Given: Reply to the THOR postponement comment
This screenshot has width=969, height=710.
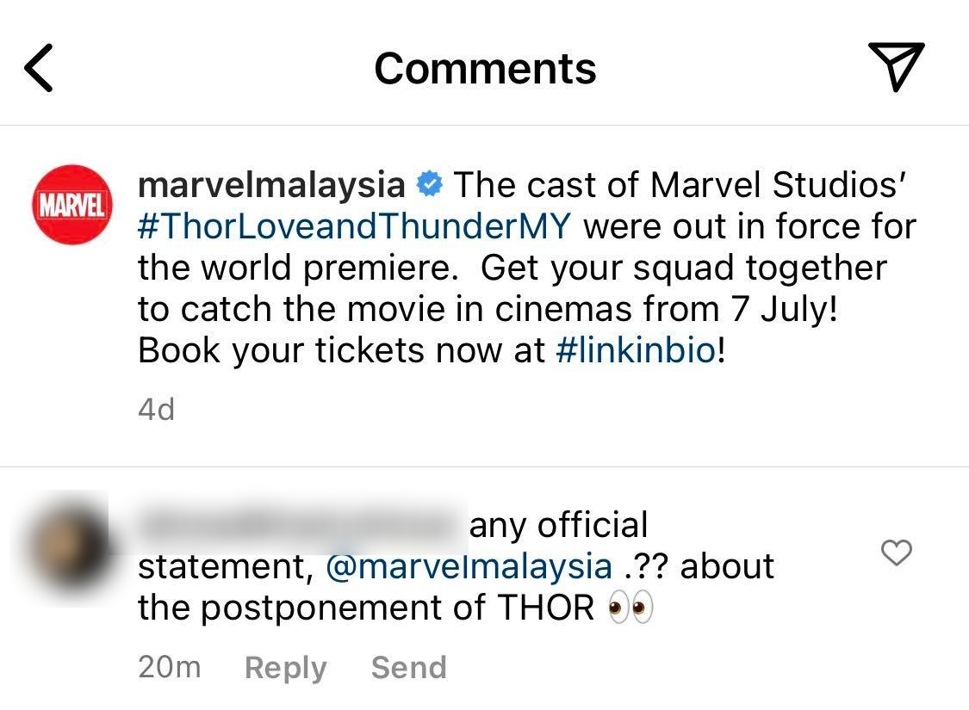Looking at the screenshot, I should pos(285,668).
